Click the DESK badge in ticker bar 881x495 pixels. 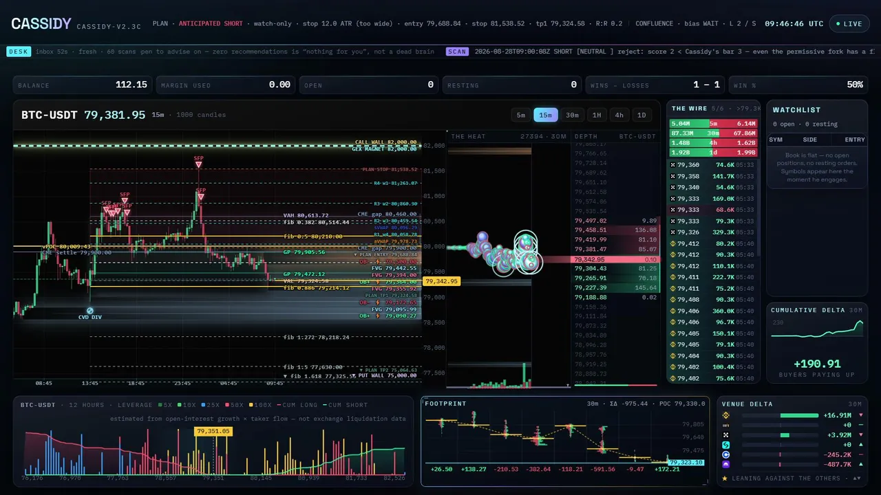point(19,51)
